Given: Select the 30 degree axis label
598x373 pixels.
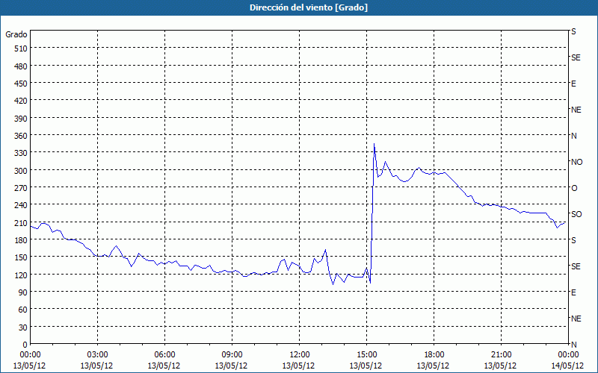Looking at the screenshot, I should [x=23, y=327].
